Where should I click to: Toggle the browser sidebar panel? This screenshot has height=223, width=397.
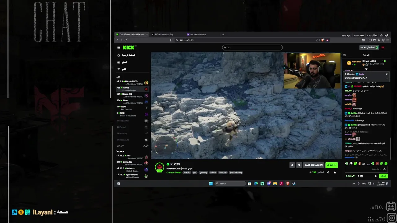[370, 40]
